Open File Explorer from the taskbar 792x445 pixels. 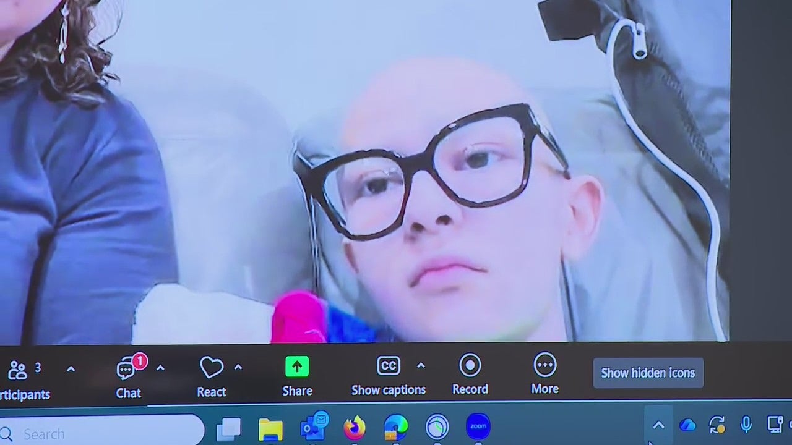(270, 428)
